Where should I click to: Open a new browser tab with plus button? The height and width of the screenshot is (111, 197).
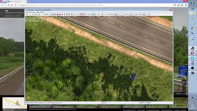pos(29,2)
